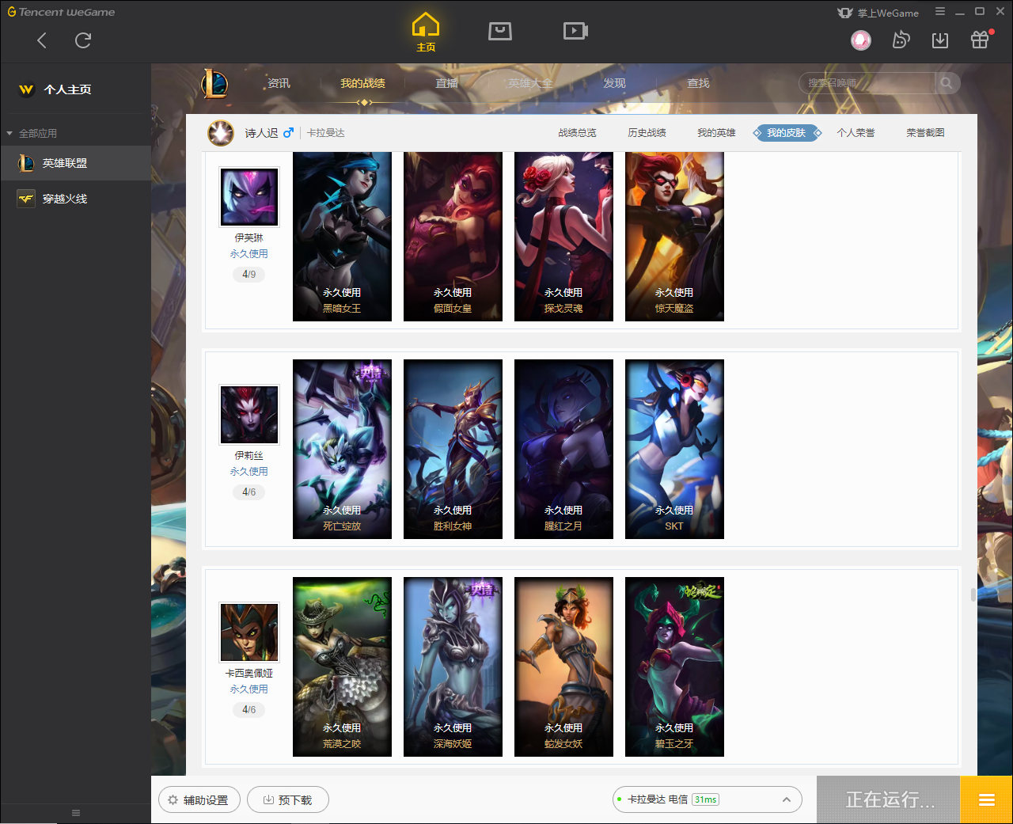
Task: Click 伊莉丝 champion portrait
Action: (249, 415)
